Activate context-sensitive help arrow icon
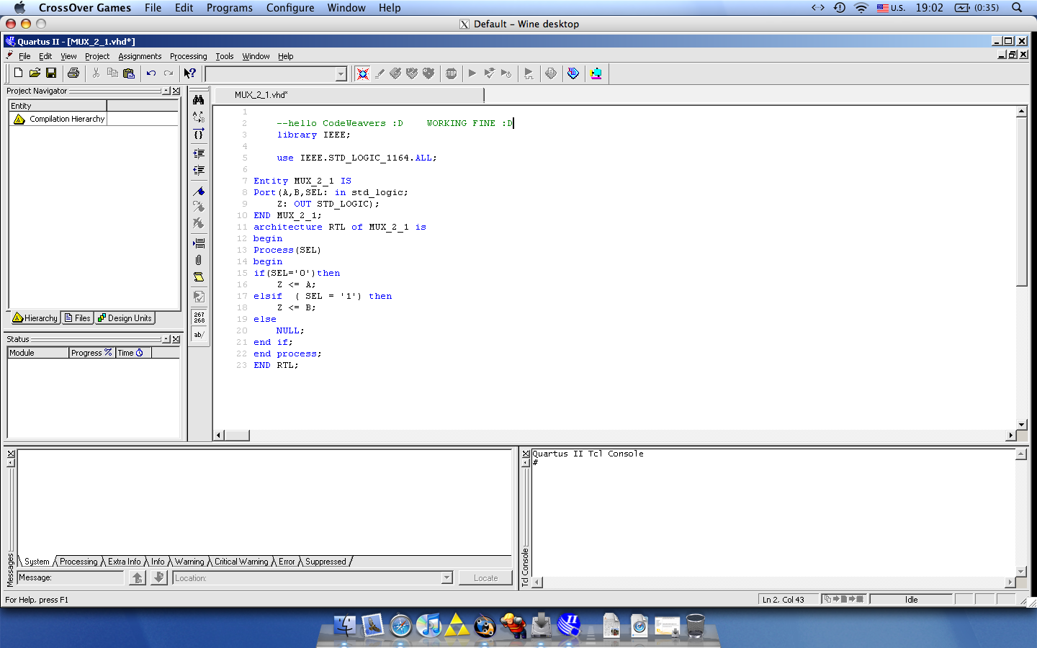Image resolution: width=1037 pixels, height=648 pixels. pos(189,73)
